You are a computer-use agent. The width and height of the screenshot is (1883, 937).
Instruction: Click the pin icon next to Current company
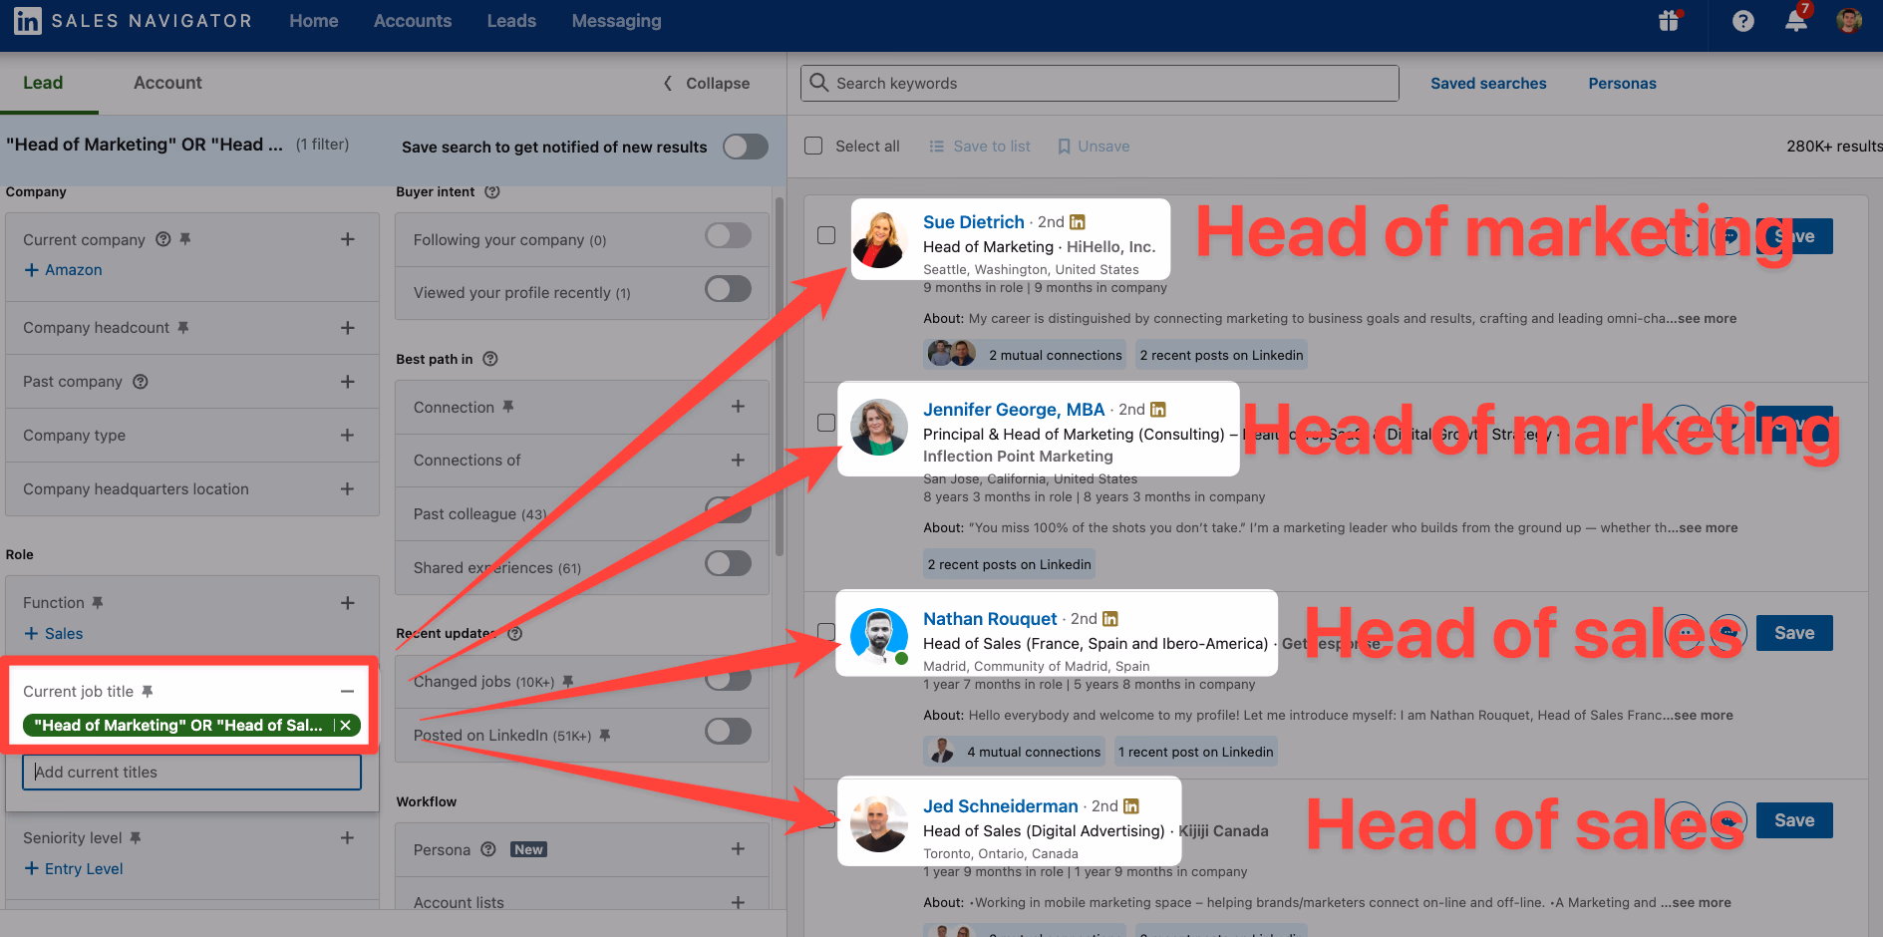coord(185,239)
